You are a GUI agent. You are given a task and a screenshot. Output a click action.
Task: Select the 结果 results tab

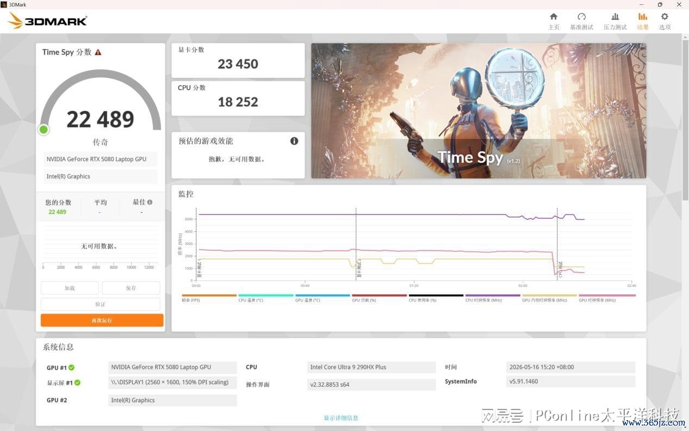pos(643,21)
